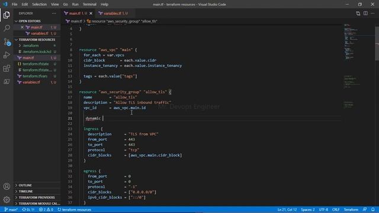Image resolution: width=379 pixels, height=213 pixels.
Task: Click the aws_security_group resource breadcrumb
Action: coord(122,21)
